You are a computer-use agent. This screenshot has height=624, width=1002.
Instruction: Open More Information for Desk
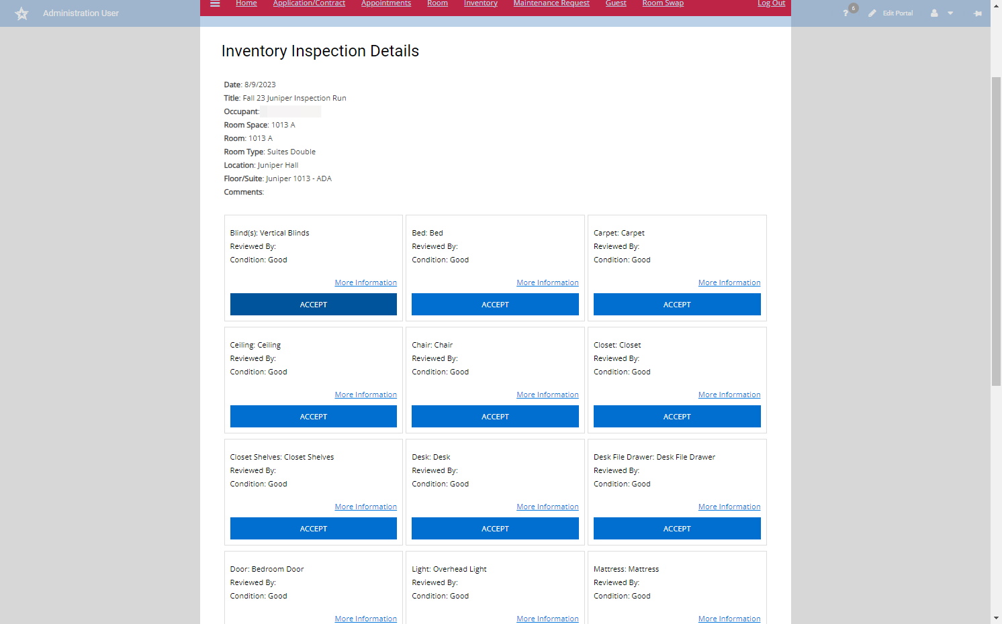click(547, 507)
